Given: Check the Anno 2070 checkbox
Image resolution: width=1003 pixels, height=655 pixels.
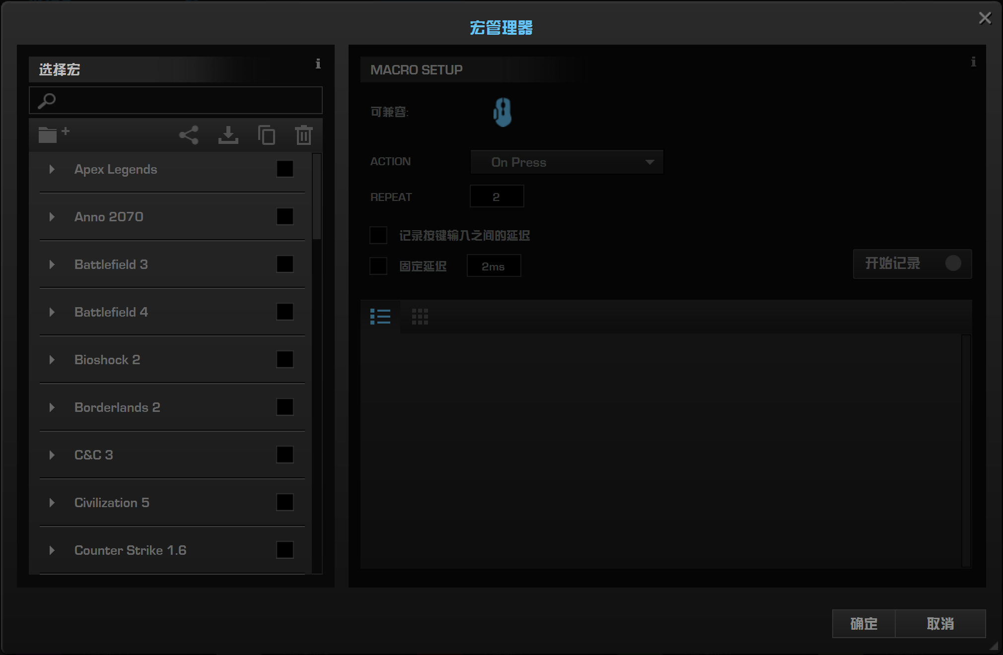Looking at the screenshot, I should click(285, 216).
